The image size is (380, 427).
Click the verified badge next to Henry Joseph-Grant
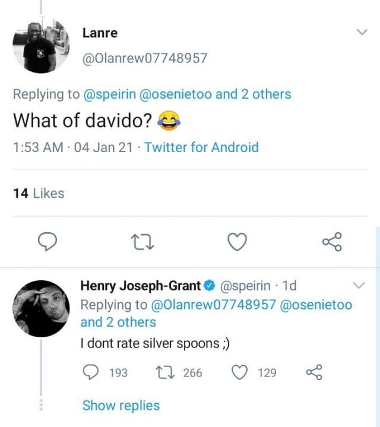(x=209, y=286)
